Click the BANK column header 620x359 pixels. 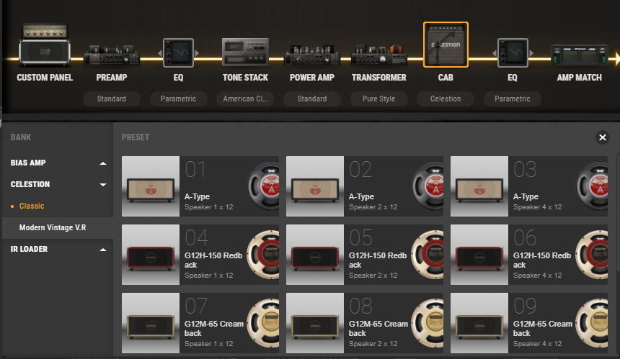point(21,137)
